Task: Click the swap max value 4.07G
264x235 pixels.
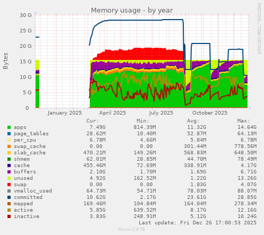Action: (249, 185)
